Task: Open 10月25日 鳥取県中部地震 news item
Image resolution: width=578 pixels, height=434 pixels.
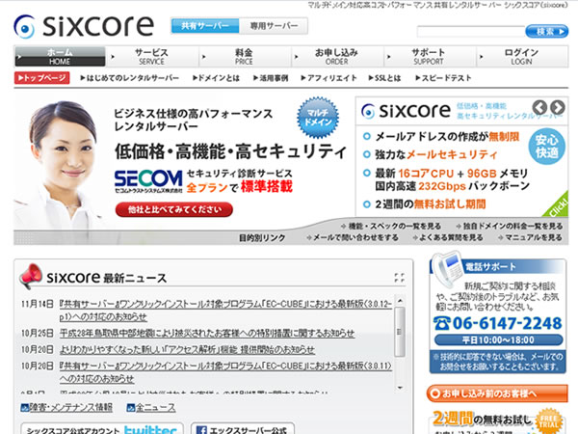Action: 207,334
